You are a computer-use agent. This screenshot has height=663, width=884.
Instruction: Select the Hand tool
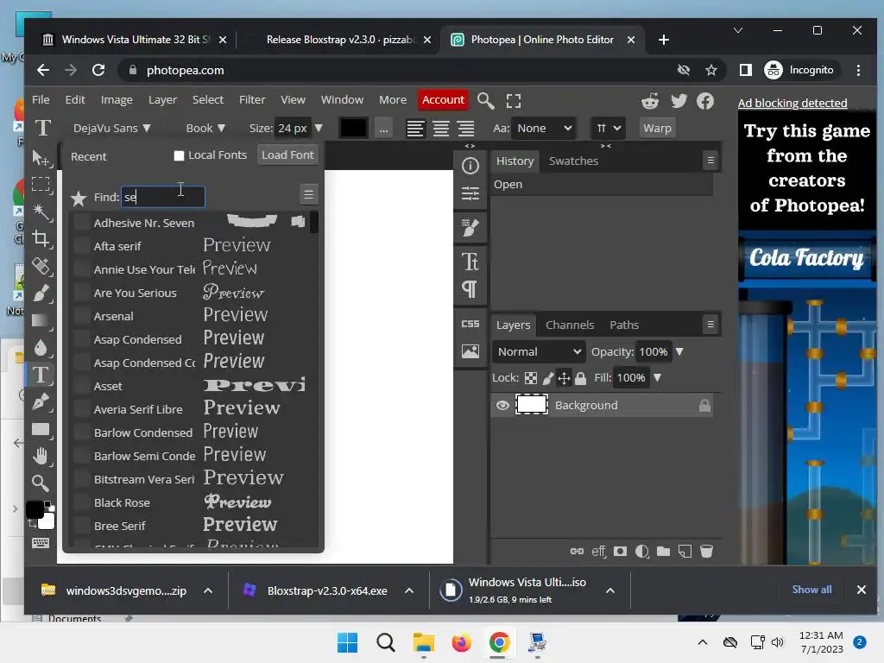[41, 456]
